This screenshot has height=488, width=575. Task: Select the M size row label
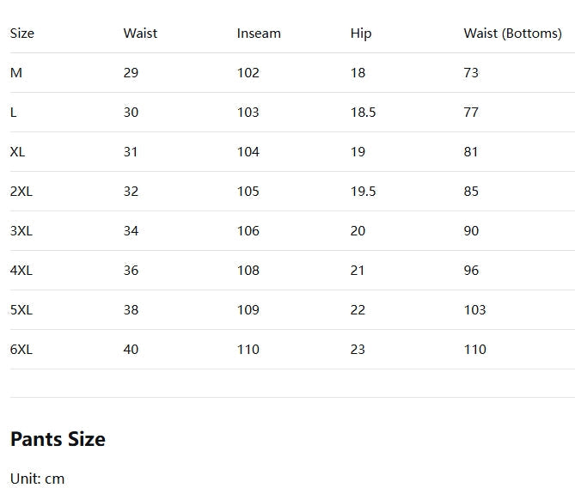click(x=16, y=73)
